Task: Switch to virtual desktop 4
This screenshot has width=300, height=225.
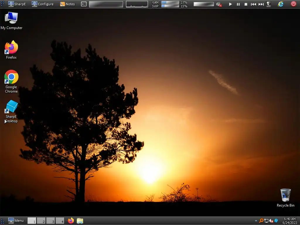Action: pos(60,221)
